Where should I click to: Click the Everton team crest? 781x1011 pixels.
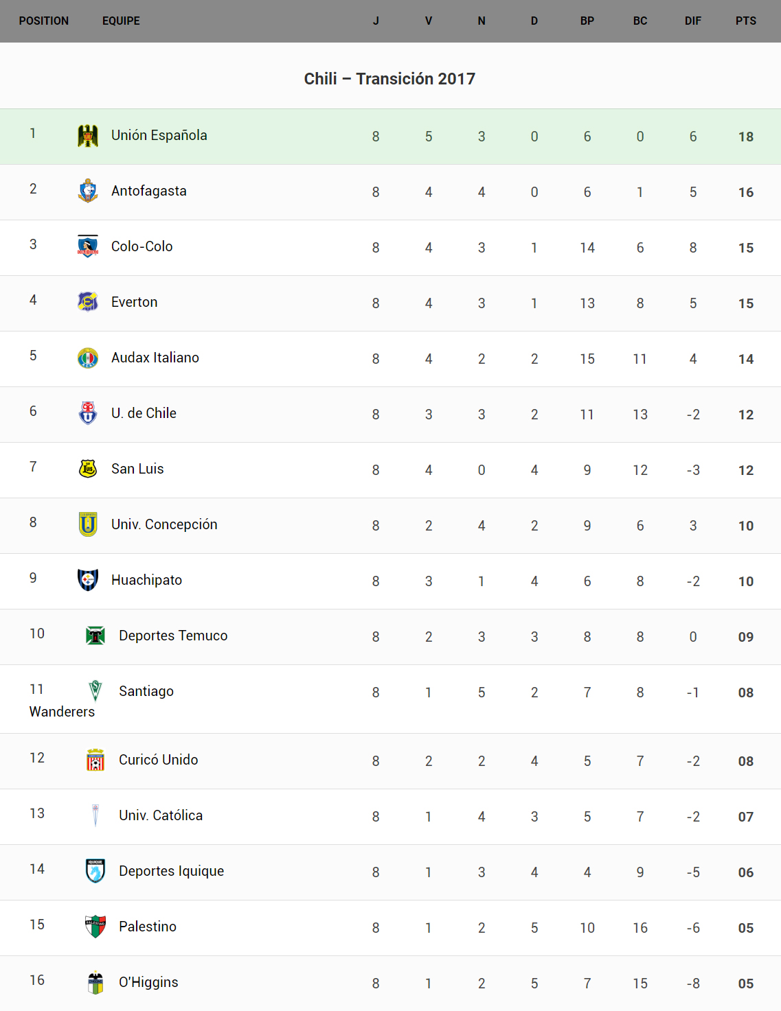tap(88, 302)
